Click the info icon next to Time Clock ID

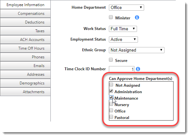point(138,69)
